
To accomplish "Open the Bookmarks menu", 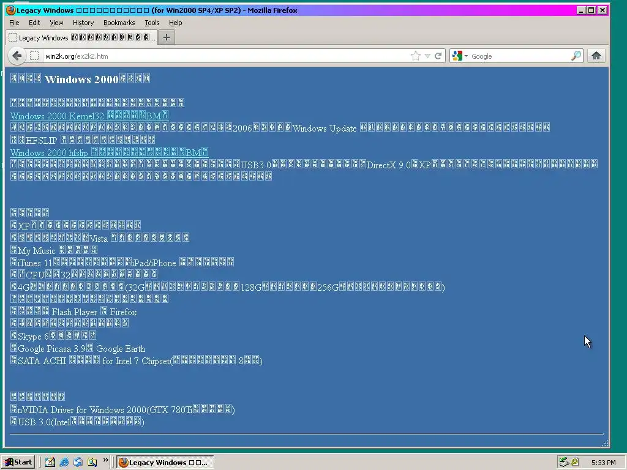I will 119,23.
